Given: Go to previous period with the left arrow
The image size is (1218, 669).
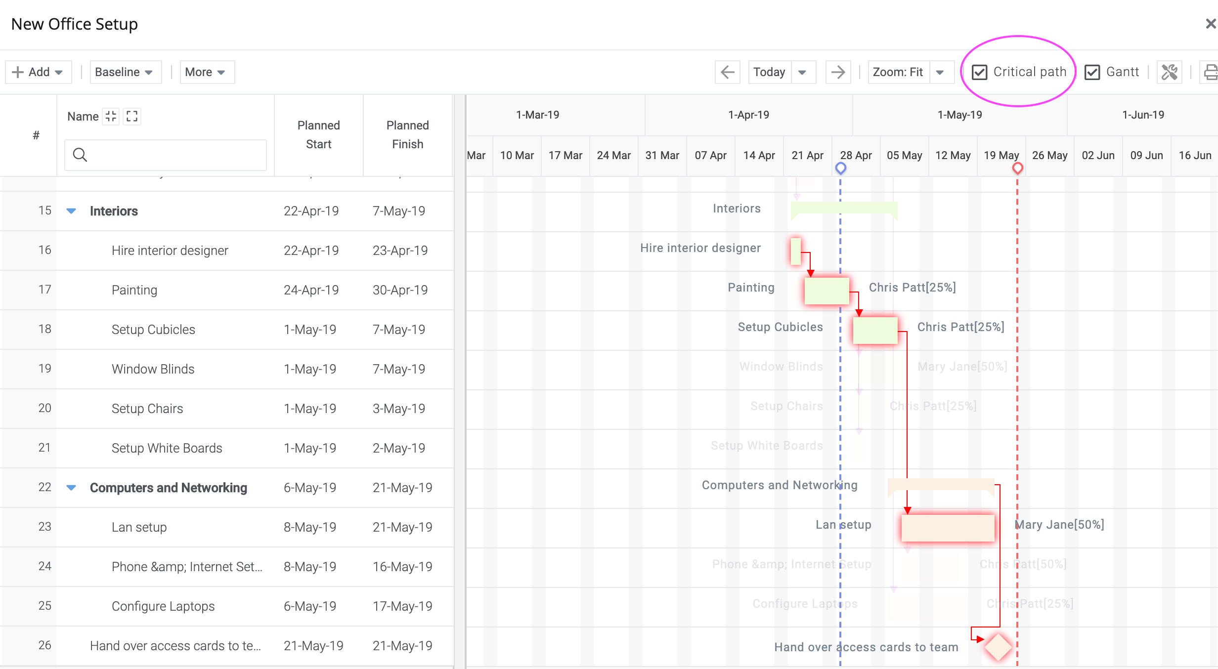Looking at the screenshot, I should 727,72.
